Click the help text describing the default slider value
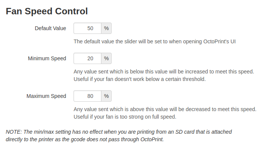Screen dimensions: 270x148 point(155,41)
